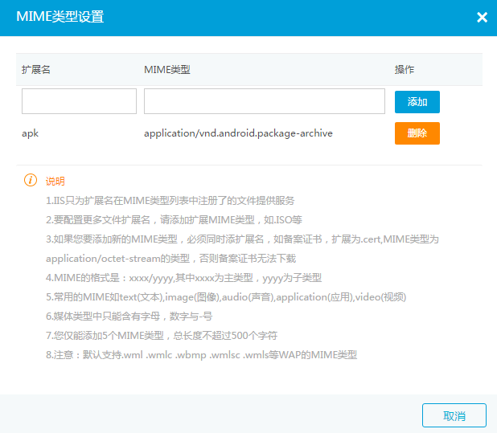The width and height of the screenshot is (497, 433).
Task: Click note 5 listing common MIME types
Action: [x=226, y=297]
